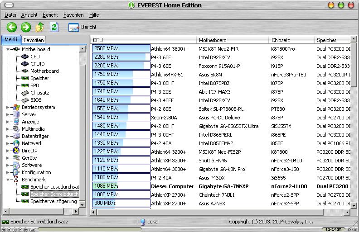Open the Bericht menu
359x232 pixels.
coord(50,15)
